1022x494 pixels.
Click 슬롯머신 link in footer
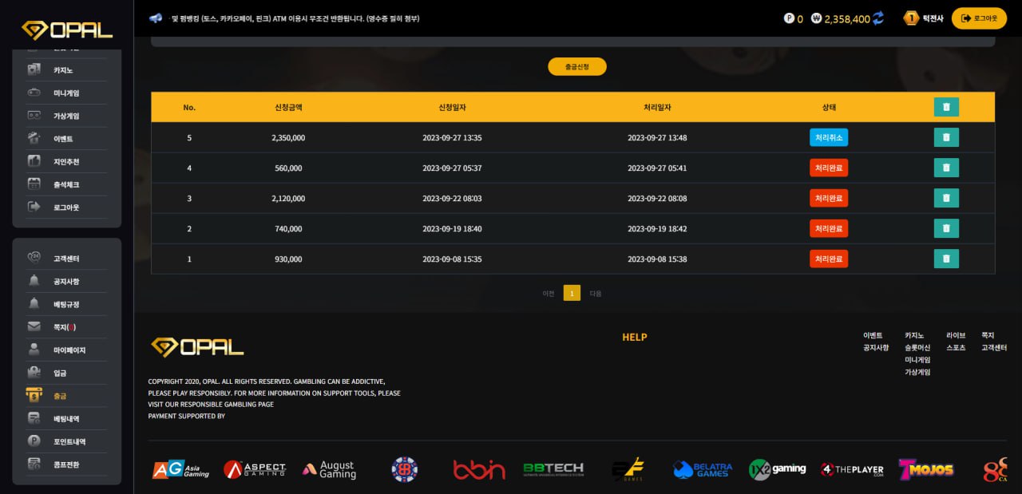(917, 348)
